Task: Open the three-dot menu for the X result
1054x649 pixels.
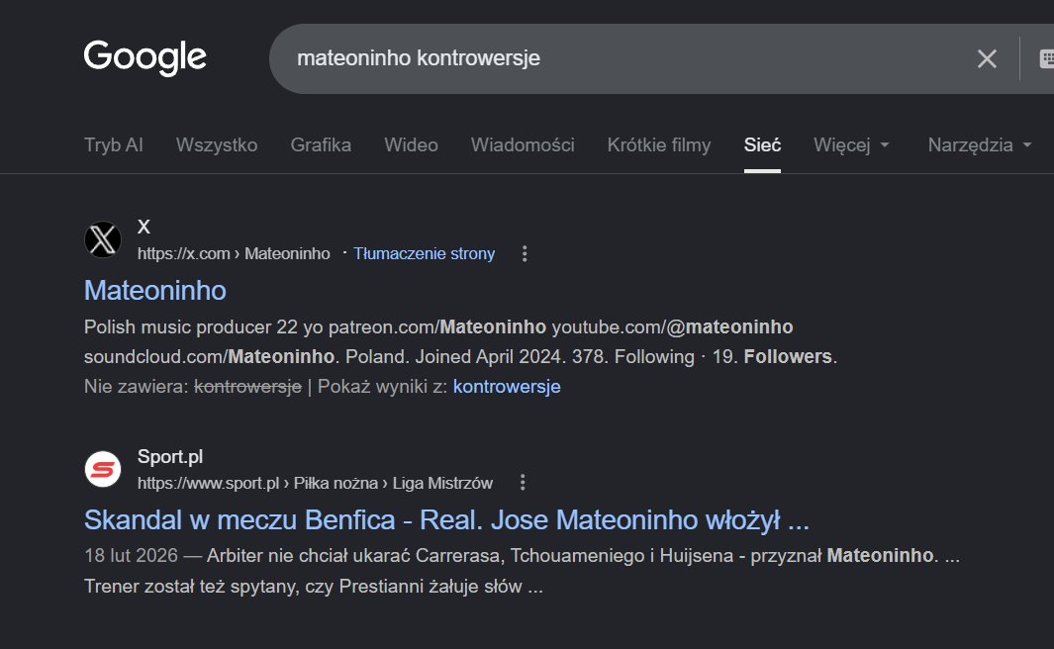Action: coord(525,254)
